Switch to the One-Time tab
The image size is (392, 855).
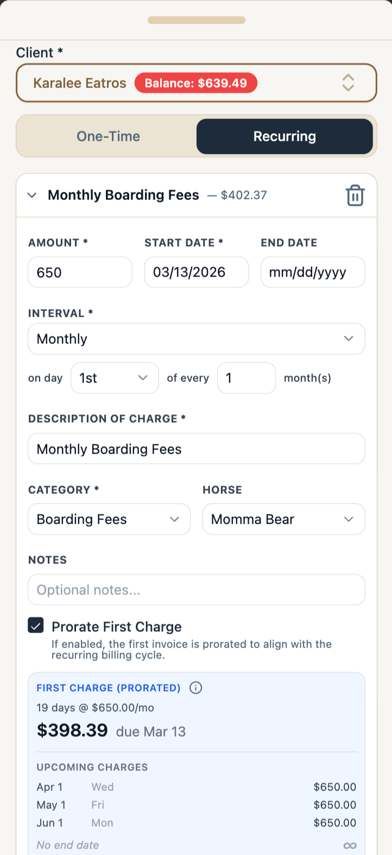(108, 136)
